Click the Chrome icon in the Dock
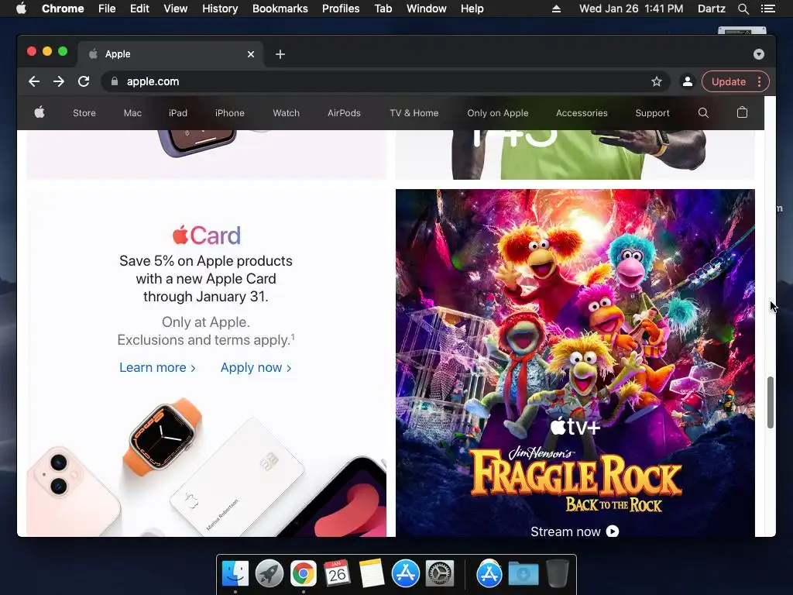 (x=303, y=574)
